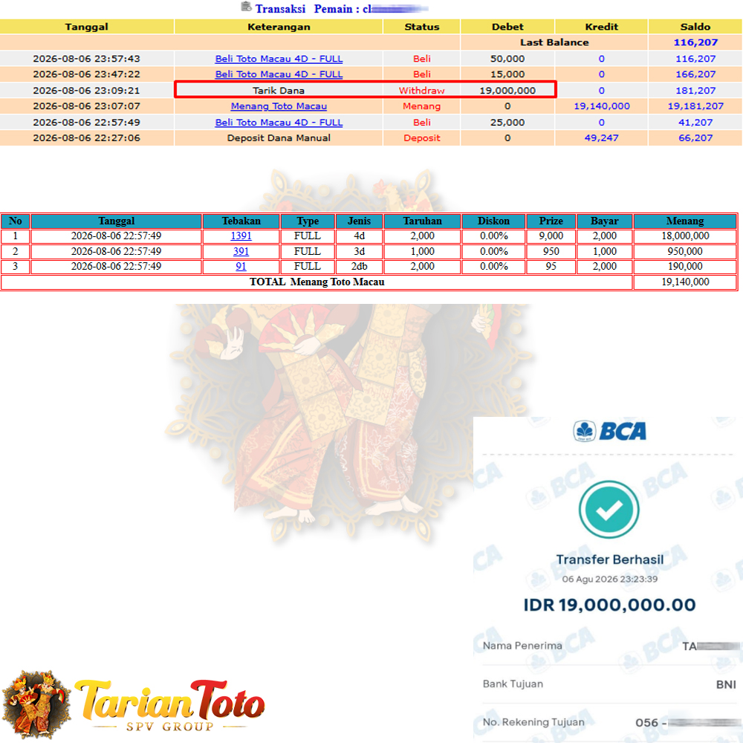Image resolution: width=743 pixels, height=743 pixels.
Task: Click the receipt timestamp 06 Agu 2026 23:23:39
Action: pyautogui.click(x=610, y=579)
